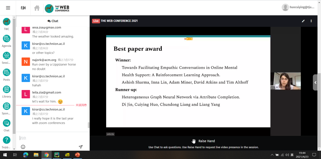Open the Posts sidebar icon
Image resolution: width=321 pixels, height=159 pixels.
pyautogui.click(x=7, y=72)
